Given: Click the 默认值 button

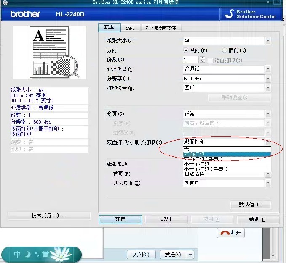Looking at the screenshot, I should [x=251, y=205].
